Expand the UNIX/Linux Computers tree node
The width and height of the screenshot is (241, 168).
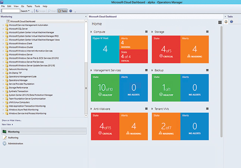point(3,102)
